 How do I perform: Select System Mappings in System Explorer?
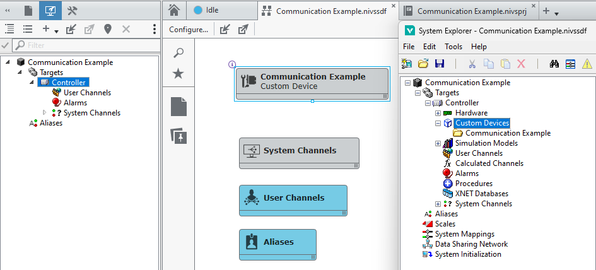[464, 234]
